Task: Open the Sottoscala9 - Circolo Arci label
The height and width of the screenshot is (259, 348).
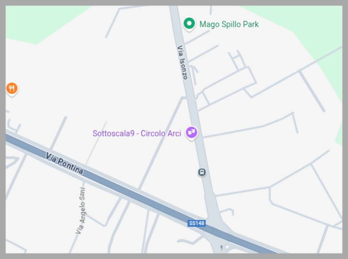Action: coord(137,133)
